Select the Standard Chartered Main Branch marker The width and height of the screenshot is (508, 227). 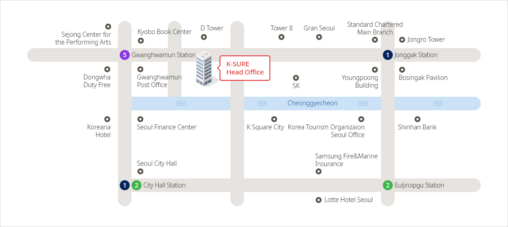pos(375,39)
